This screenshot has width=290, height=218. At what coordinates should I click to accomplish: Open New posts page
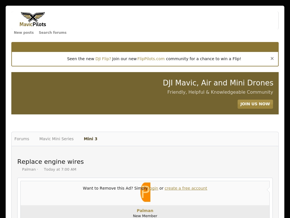click(24, 32)
